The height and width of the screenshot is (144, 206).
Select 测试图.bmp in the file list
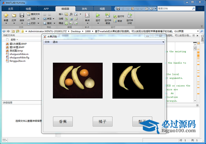click(16, 51)
